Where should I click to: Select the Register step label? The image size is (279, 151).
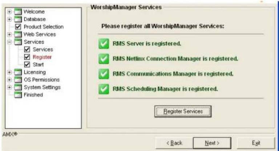(x=42, y=57)
